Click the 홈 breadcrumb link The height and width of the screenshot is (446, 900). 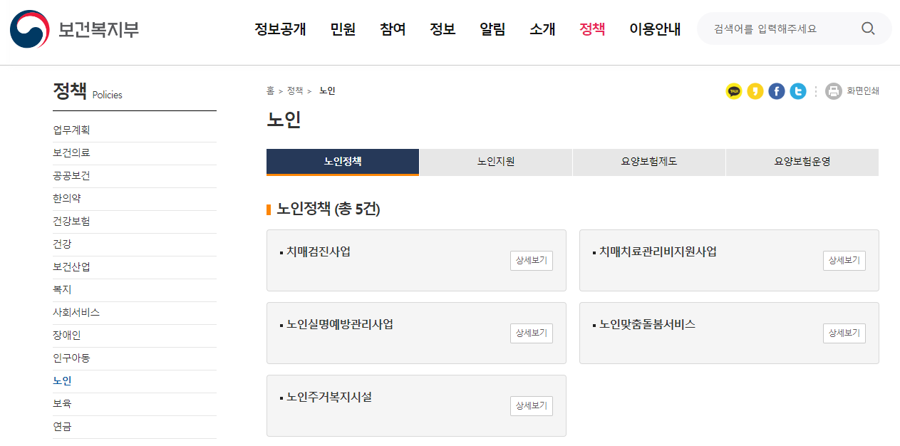[x=270, y=90]
